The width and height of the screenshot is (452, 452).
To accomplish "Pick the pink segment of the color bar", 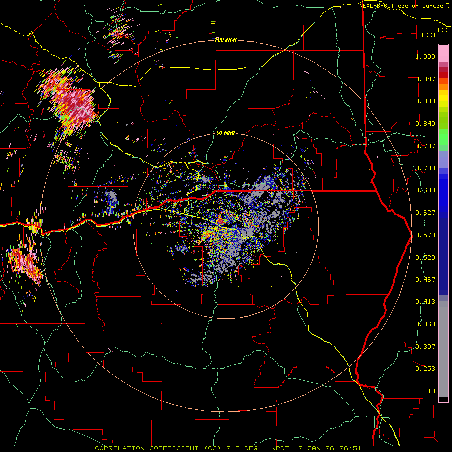I will click(x=443, y=54).
